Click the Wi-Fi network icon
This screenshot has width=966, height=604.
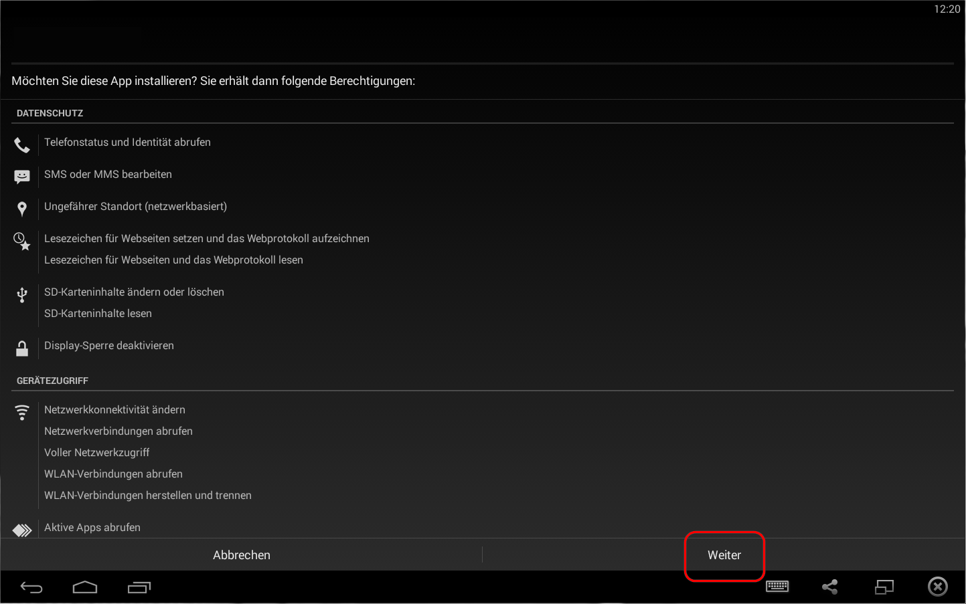(x=22, y=412)
